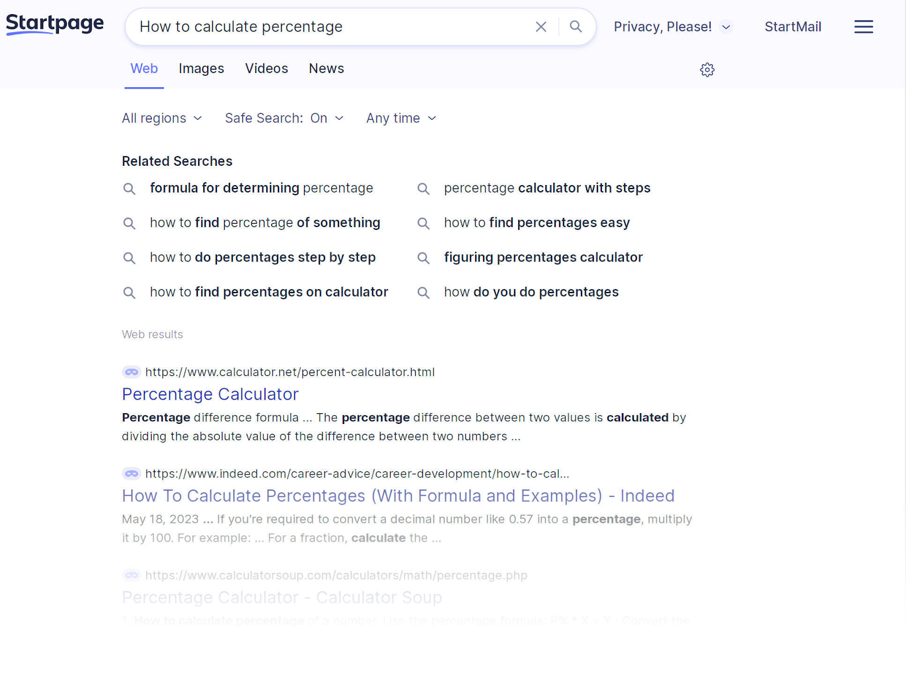Open the News results tab

point(326,68)
